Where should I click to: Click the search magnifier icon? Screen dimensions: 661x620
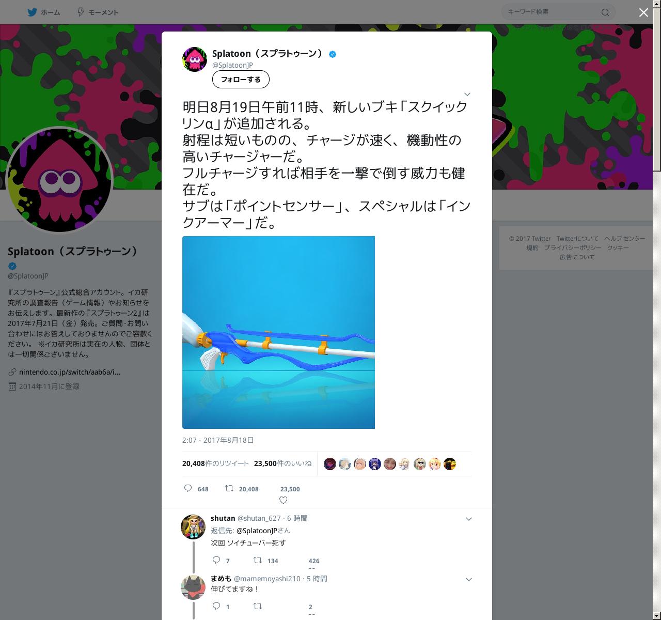(605, 12)
